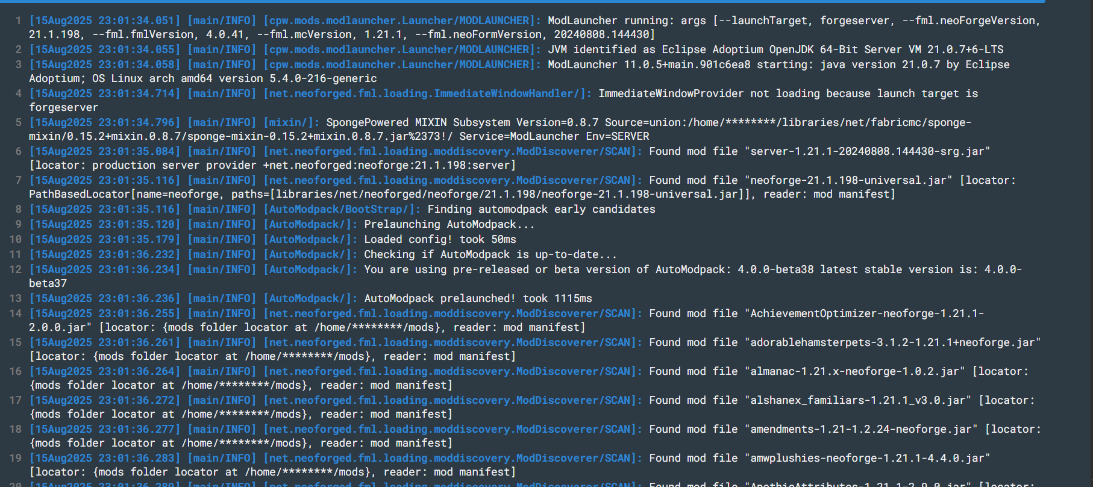This screenshot has height=487, width=1093.
Task: Select line number 1 in the log gutter
Action: pos(18,20)
